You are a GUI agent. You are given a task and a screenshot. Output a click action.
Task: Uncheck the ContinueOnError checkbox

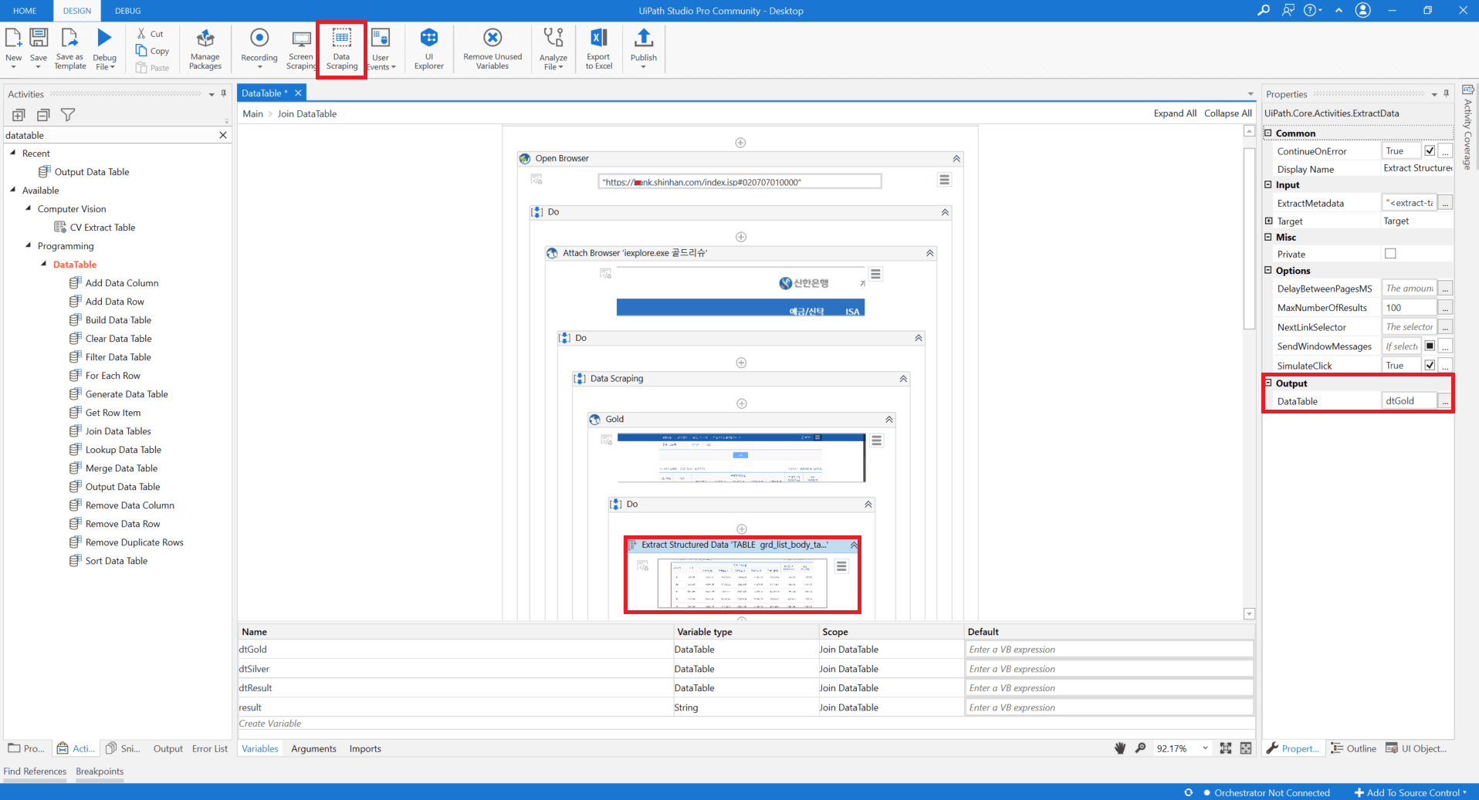(1430, 150)
